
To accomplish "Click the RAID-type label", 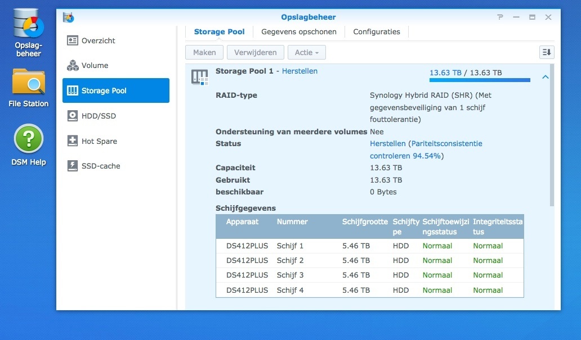I will 236,95.
